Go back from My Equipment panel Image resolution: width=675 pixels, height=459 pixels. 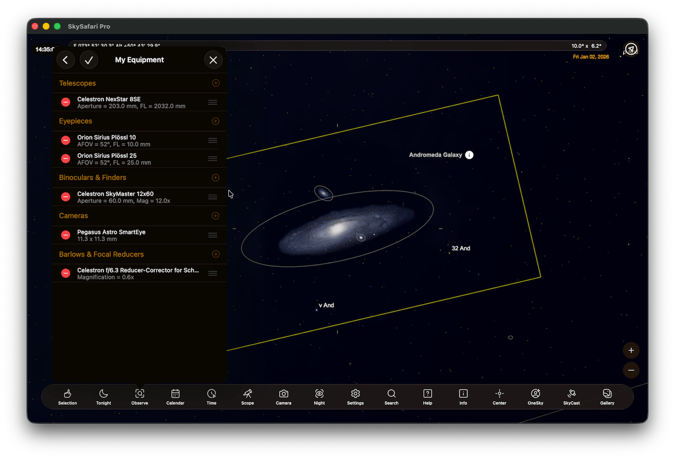[x=65, y=60]
